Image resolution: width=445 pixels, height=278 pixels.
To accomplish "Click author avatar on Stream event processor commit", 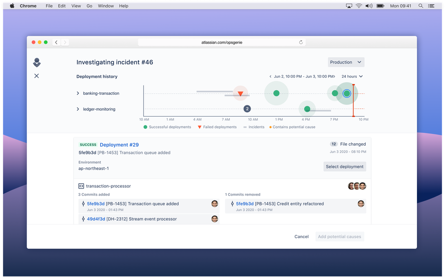I will tap(215, 219).
